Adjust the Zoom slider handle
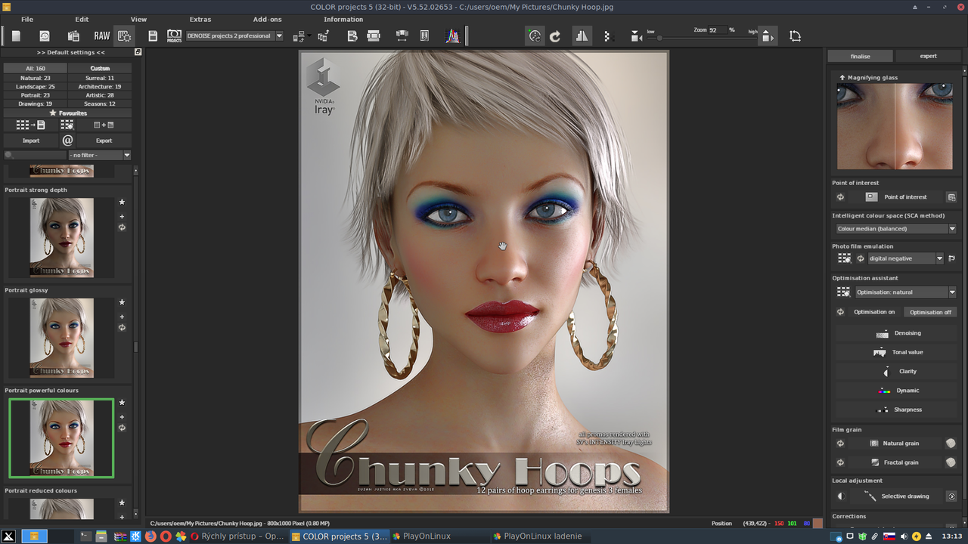The image size is (968, 544). [x=659, y=36]
